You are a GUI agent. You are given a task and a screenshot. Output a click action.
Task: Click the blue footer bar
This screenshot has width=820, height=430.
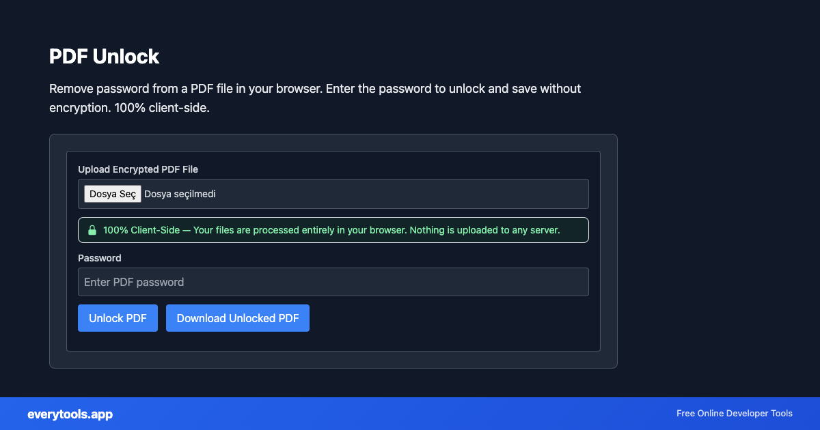[x=410, y=414]
